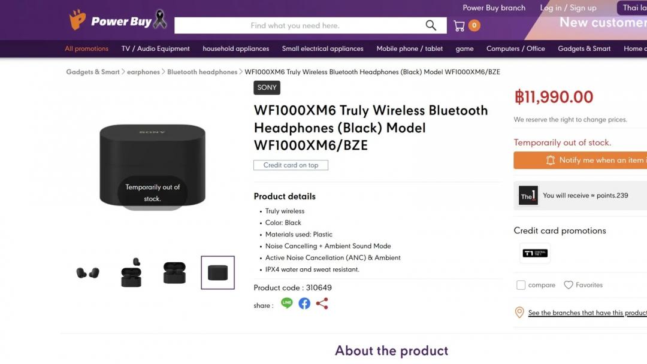
Task: Click the search magnifier icon
Action: pyautogui.click(x=431, y=25)
